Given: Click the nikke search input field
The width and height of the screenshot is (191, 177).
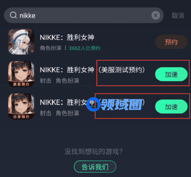Looking at the screenshot, I should click(84, 15).
